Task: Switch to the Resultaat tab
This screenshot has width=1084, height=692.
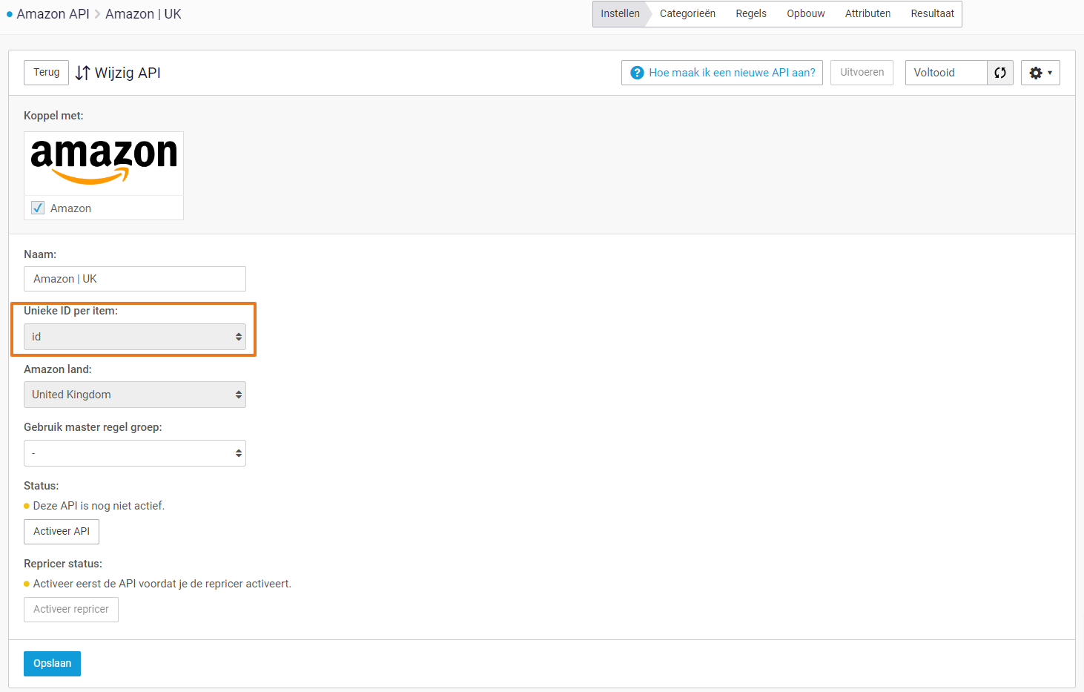Action: point(932,14)
